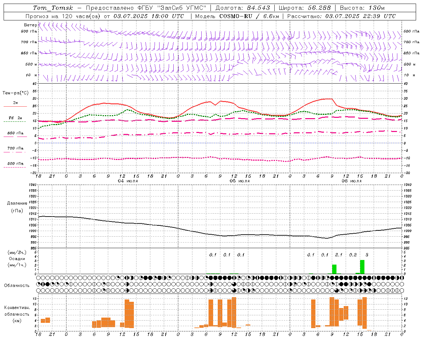Click the 04 июля date label
This screenshot has width=421, height=337.
(x=128, y=181)
